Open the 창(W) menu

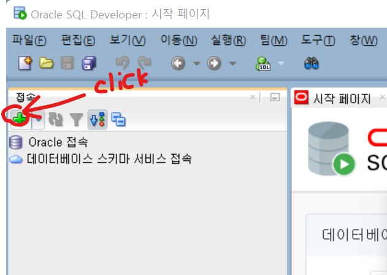(x=364, y=40)
